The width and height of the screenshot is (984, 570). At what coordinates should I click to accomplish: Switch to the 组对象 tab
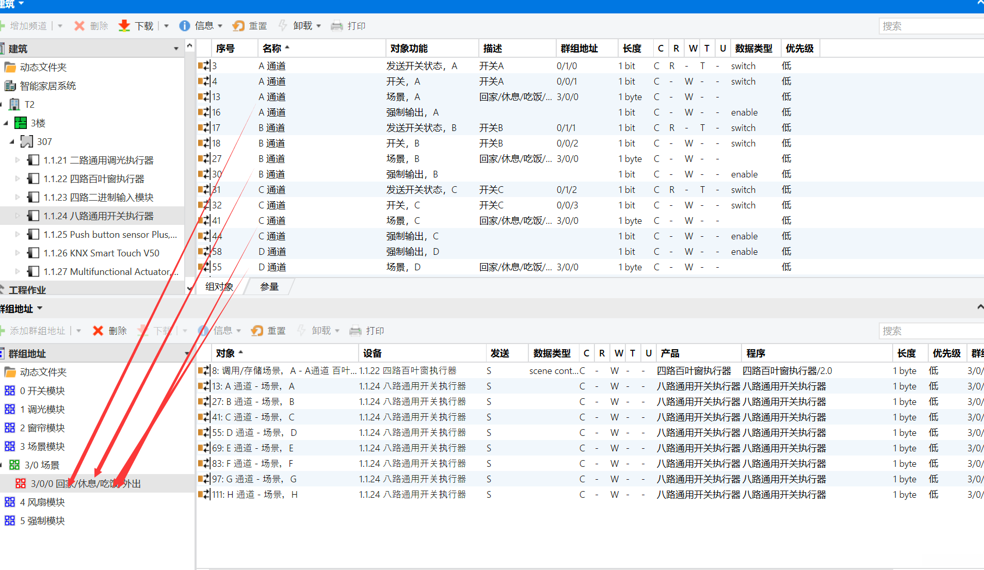[x=220, y=287]
